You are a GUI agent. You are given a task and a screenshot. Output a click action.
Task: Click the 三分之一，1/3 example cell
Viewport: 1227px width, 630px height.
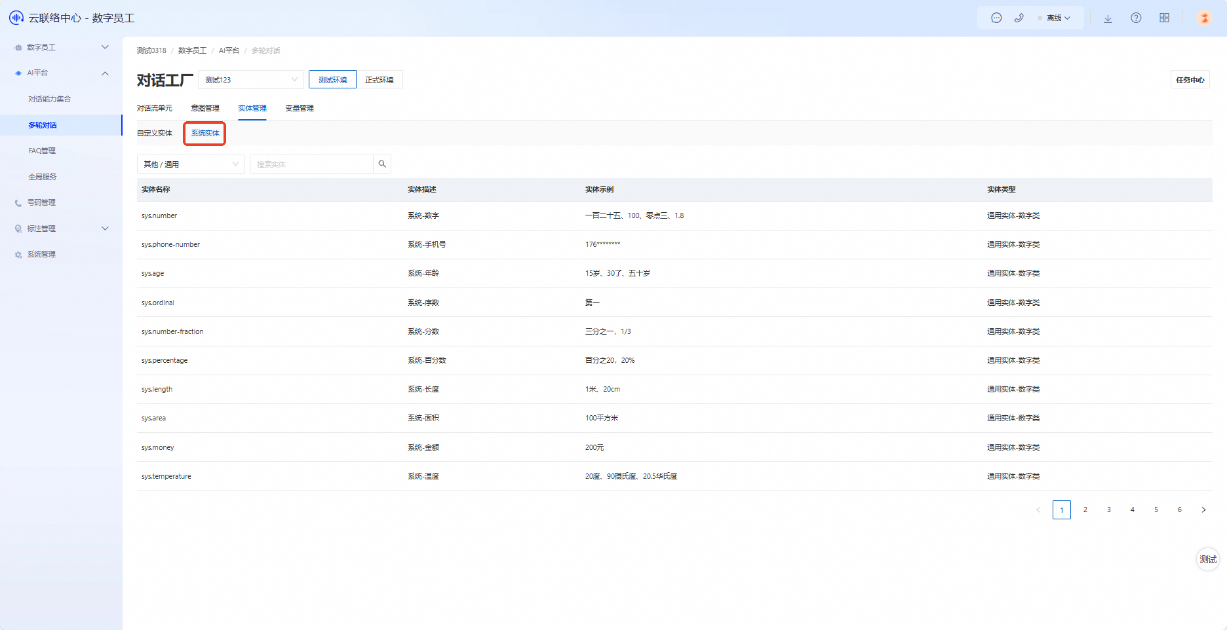[608, 331]
